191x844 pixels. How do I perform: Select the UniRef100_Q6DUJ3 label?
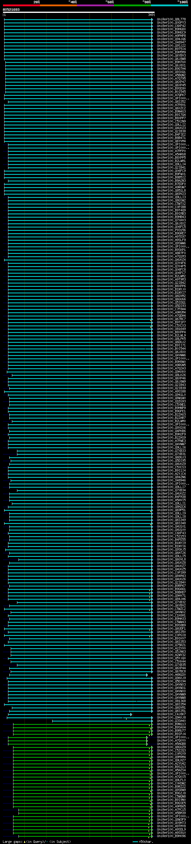pyautogui.click(x=171, y=457)
